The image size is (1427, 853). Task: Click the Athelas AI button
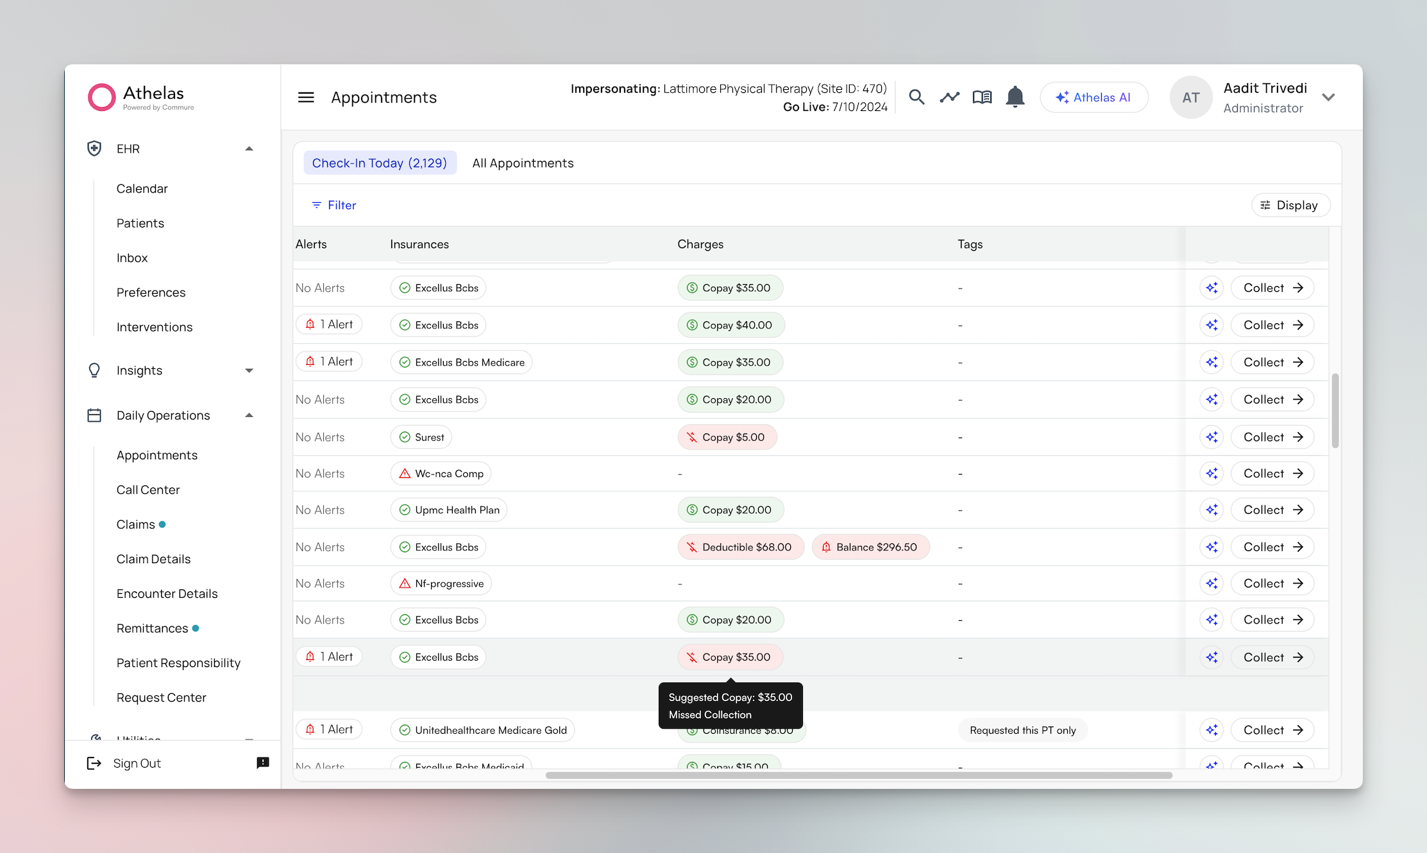click(x=1094, y=97)
